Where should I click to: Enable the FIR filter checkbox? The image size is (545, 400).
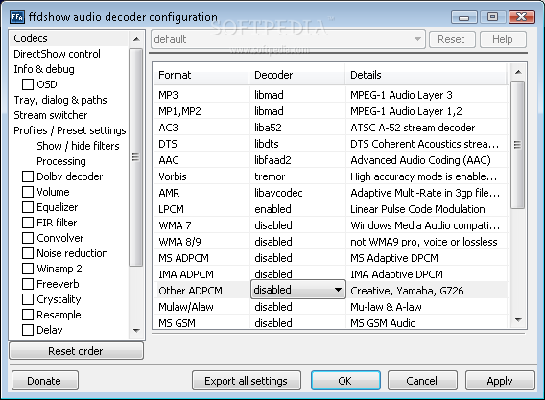click(28, 223)
